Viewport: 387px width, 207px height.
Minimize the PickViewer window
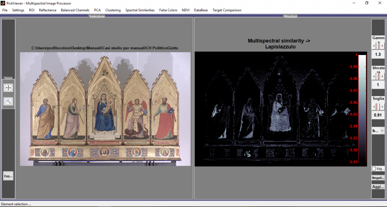(x=354, y=3)
